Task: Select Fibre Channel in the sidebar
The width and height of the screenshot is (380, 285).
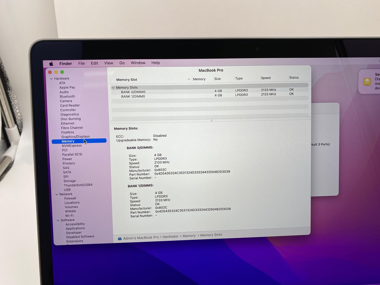Action: pos(72,128)
